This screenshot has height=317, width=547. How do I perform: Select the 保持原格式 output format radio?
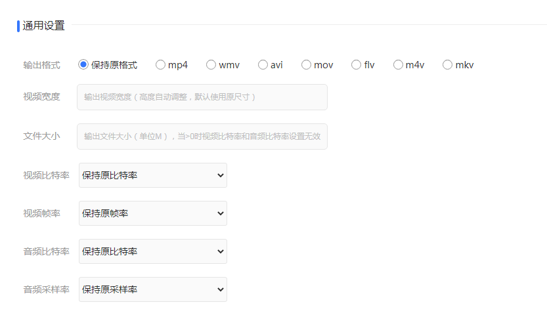click(83, 64)
